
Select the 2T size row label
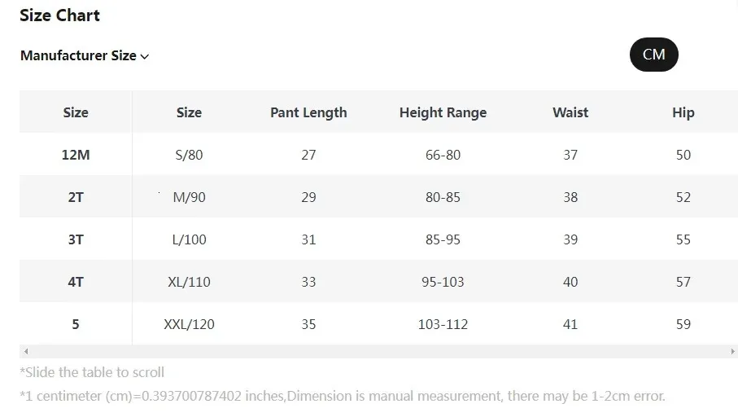pyautogui.click(x=76, y=197)
